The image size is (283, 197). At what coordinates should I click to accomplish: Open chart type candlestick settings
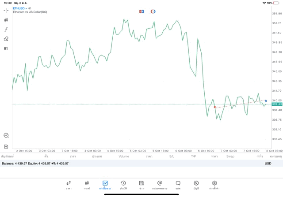6,20
